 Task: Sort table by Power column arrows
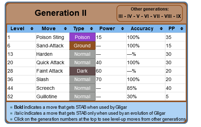click(x=122, y=28)
